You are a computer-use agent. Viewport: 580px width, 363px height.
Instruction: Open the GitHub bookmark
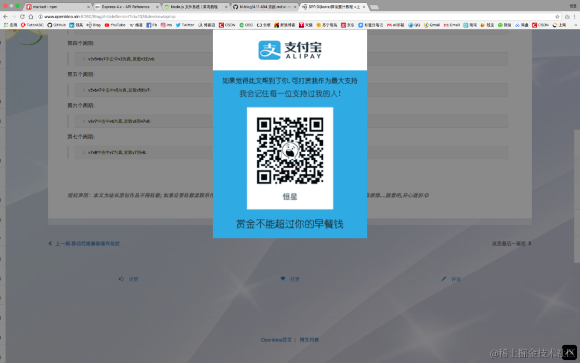pos(56,25)
